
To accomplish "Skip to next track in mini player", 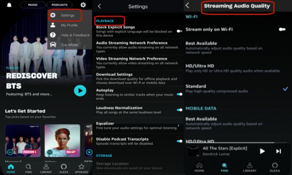I will (x=279, y=151).
